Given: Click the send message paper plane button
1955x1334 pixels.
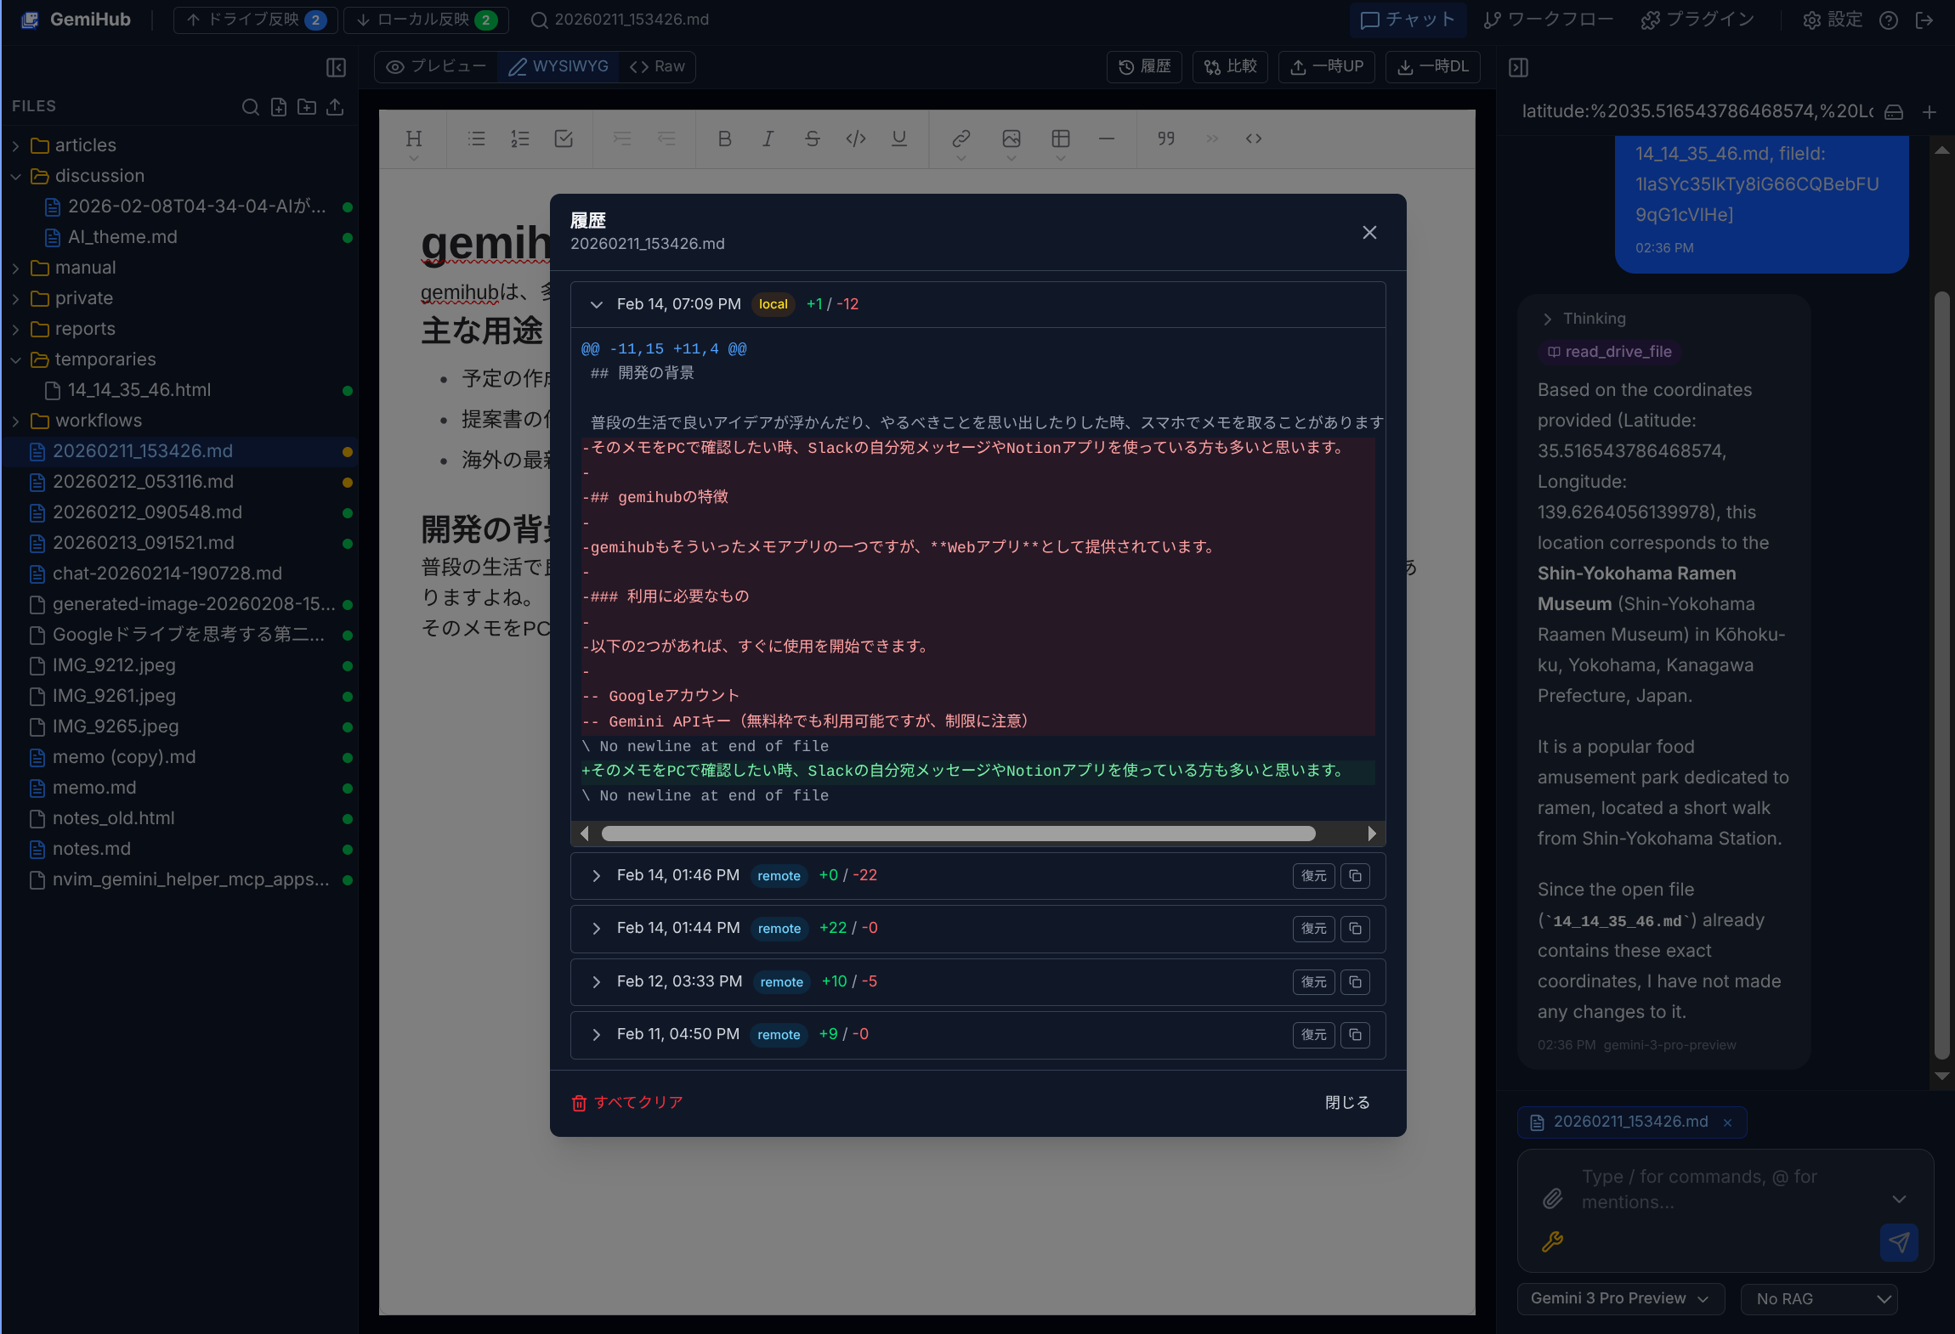Looking at the screenshot, I should 1899,1242.
